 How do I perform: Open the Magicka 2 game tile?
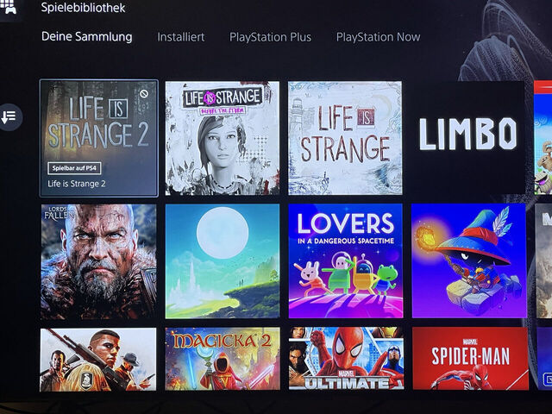point(223,359)
